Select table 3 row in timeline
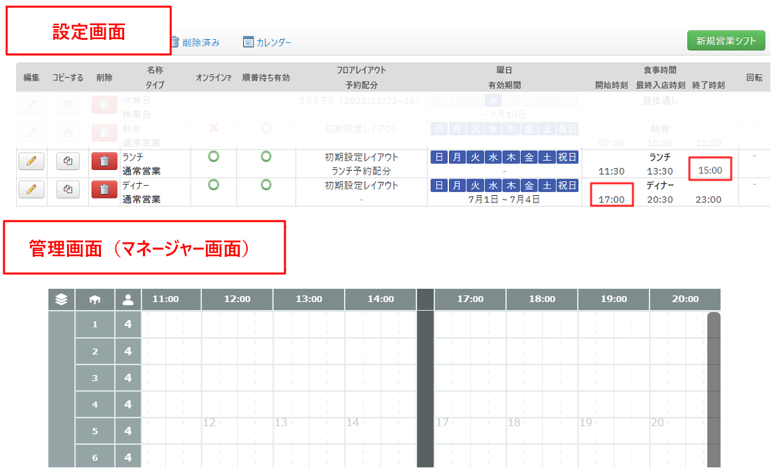This screenshot has height=474, width=781. 95,378
